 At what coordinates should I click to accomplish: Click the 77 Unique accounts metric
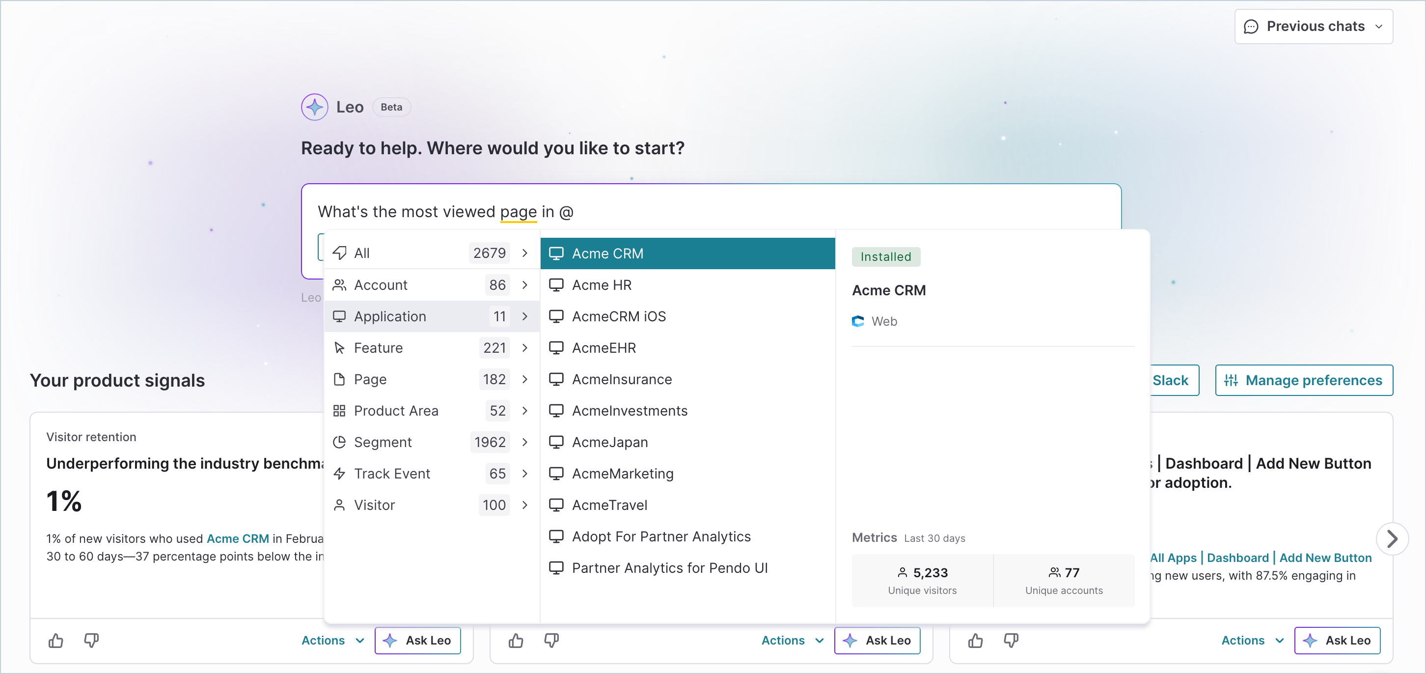coord(1064,580)
